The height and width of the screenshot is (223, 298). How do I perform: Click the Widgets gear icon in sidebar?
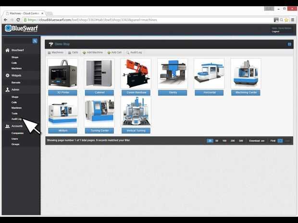point(7,75)
